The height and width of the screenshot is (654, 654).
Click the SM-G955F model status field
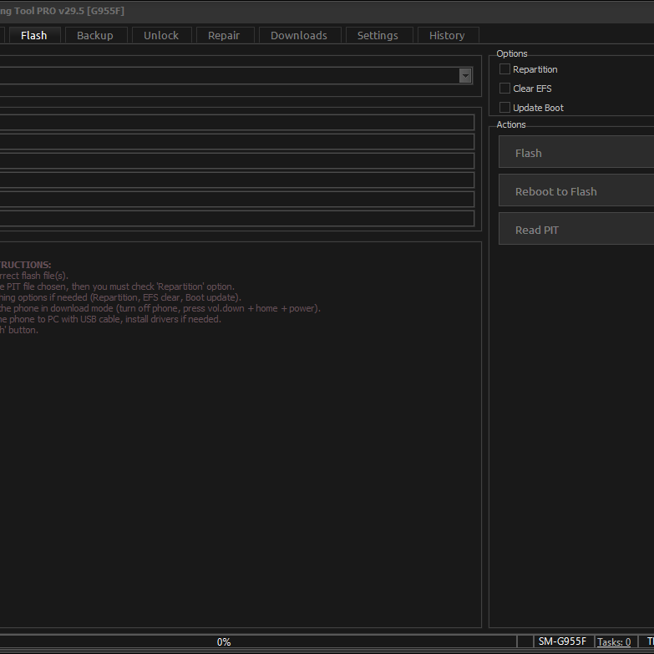tap(562, 641)
